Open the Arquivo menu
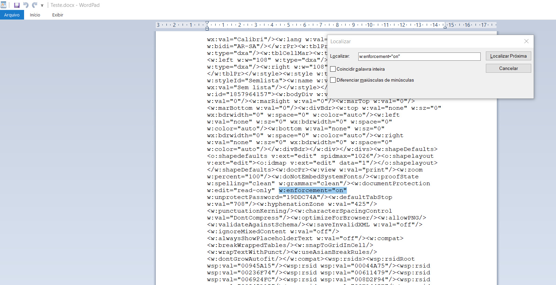The width and height of the screenshot is (556, 285). click(12, 15)
